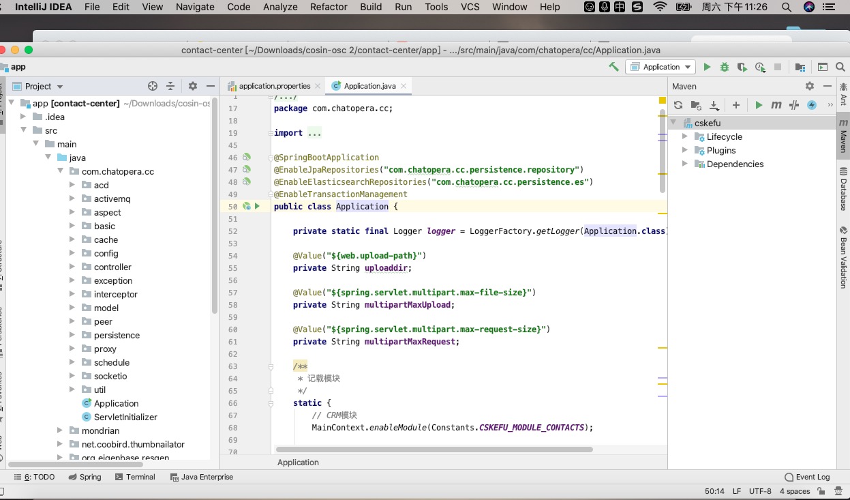Click the Build project hammer icon
The height and width of the screenshot is (500, 850).
coord(613,66)
